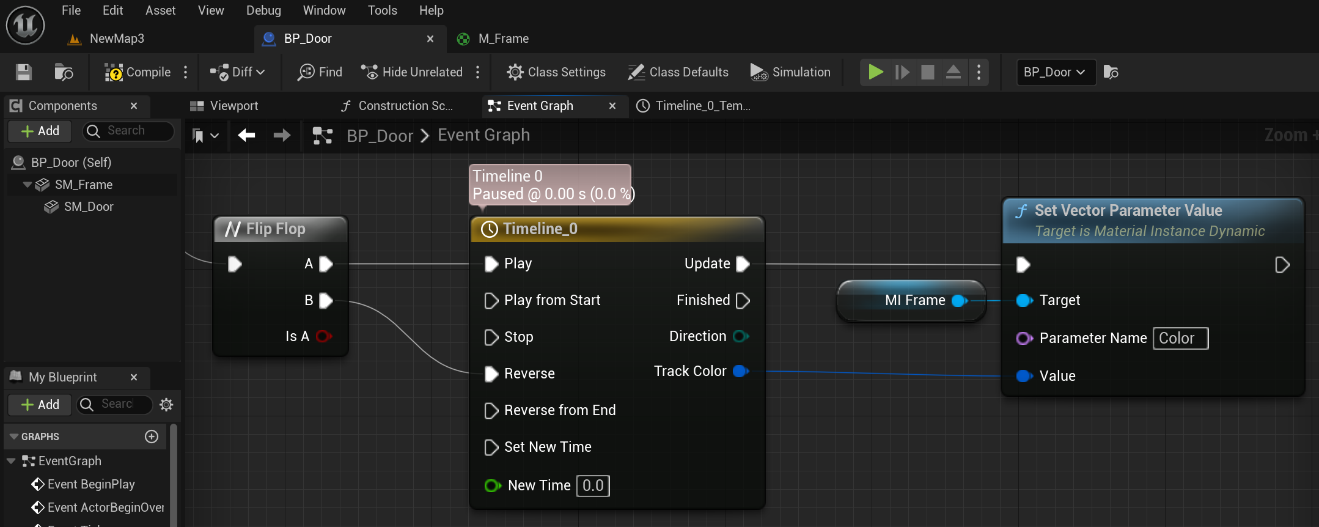Click the Set New Time pin
1319x527 pixels.
coord(491,448)
